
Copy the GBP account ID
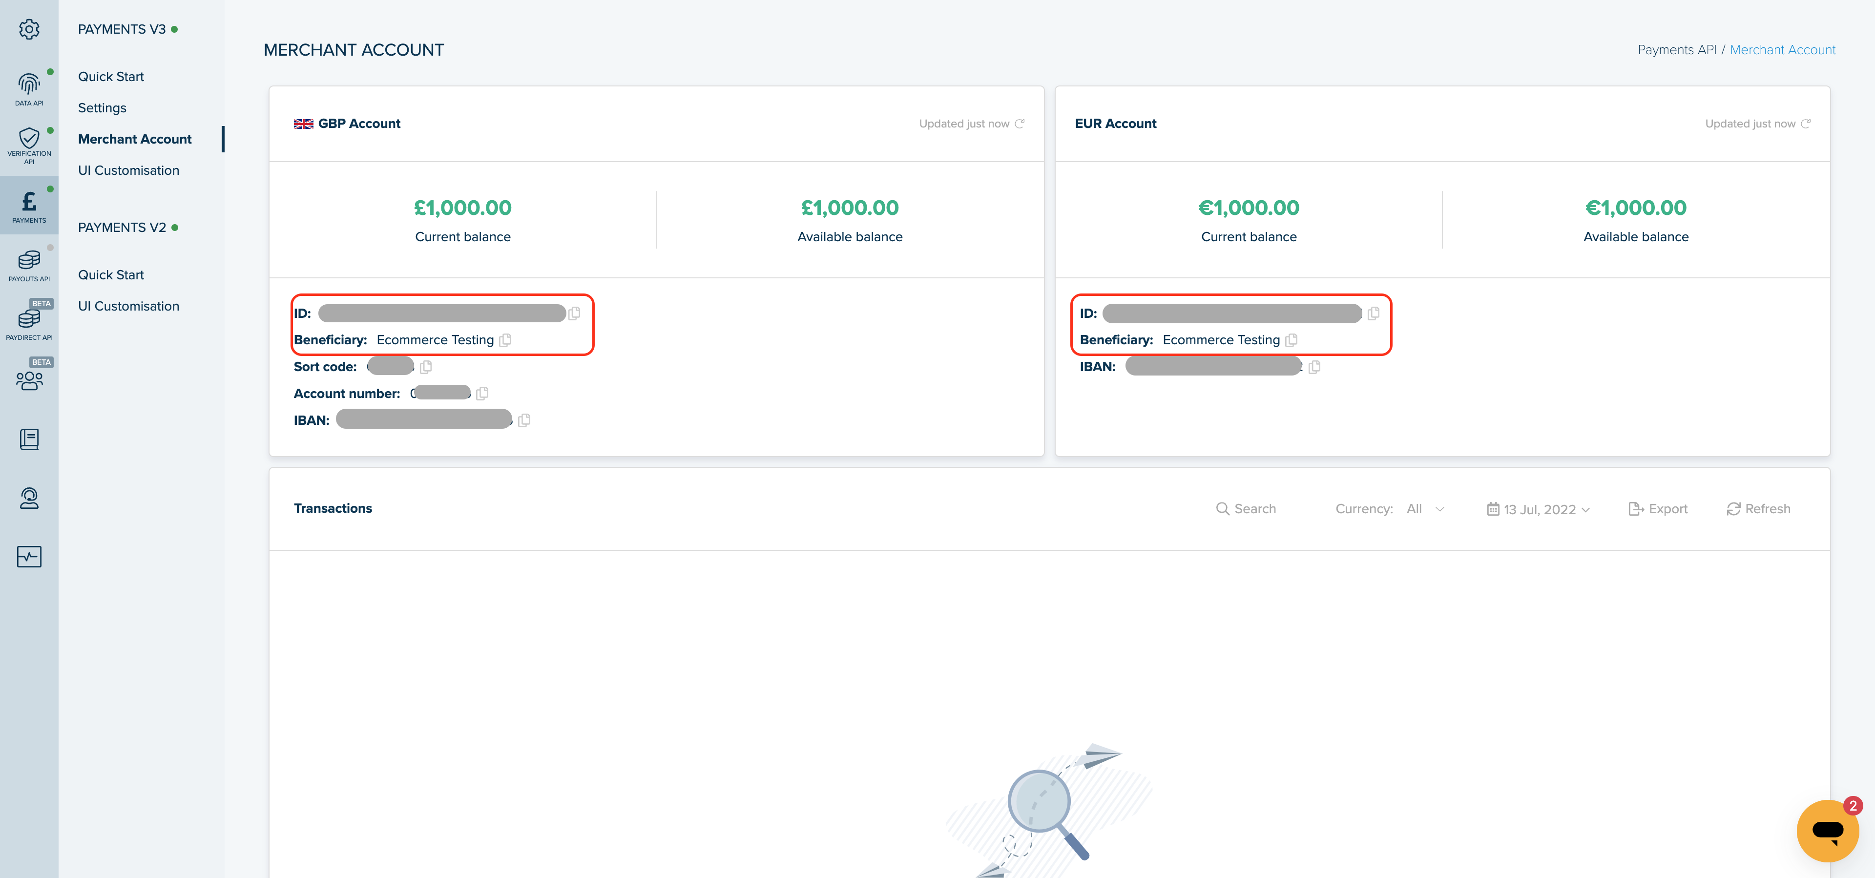574,313
